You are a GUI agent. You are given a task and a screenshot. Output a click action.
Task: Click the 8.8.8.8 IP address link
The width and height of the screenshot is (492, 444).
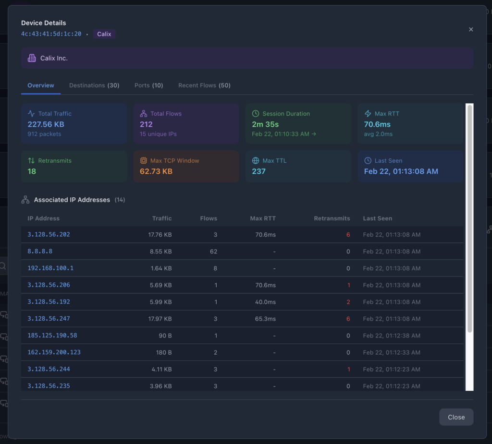coord(40,252)
